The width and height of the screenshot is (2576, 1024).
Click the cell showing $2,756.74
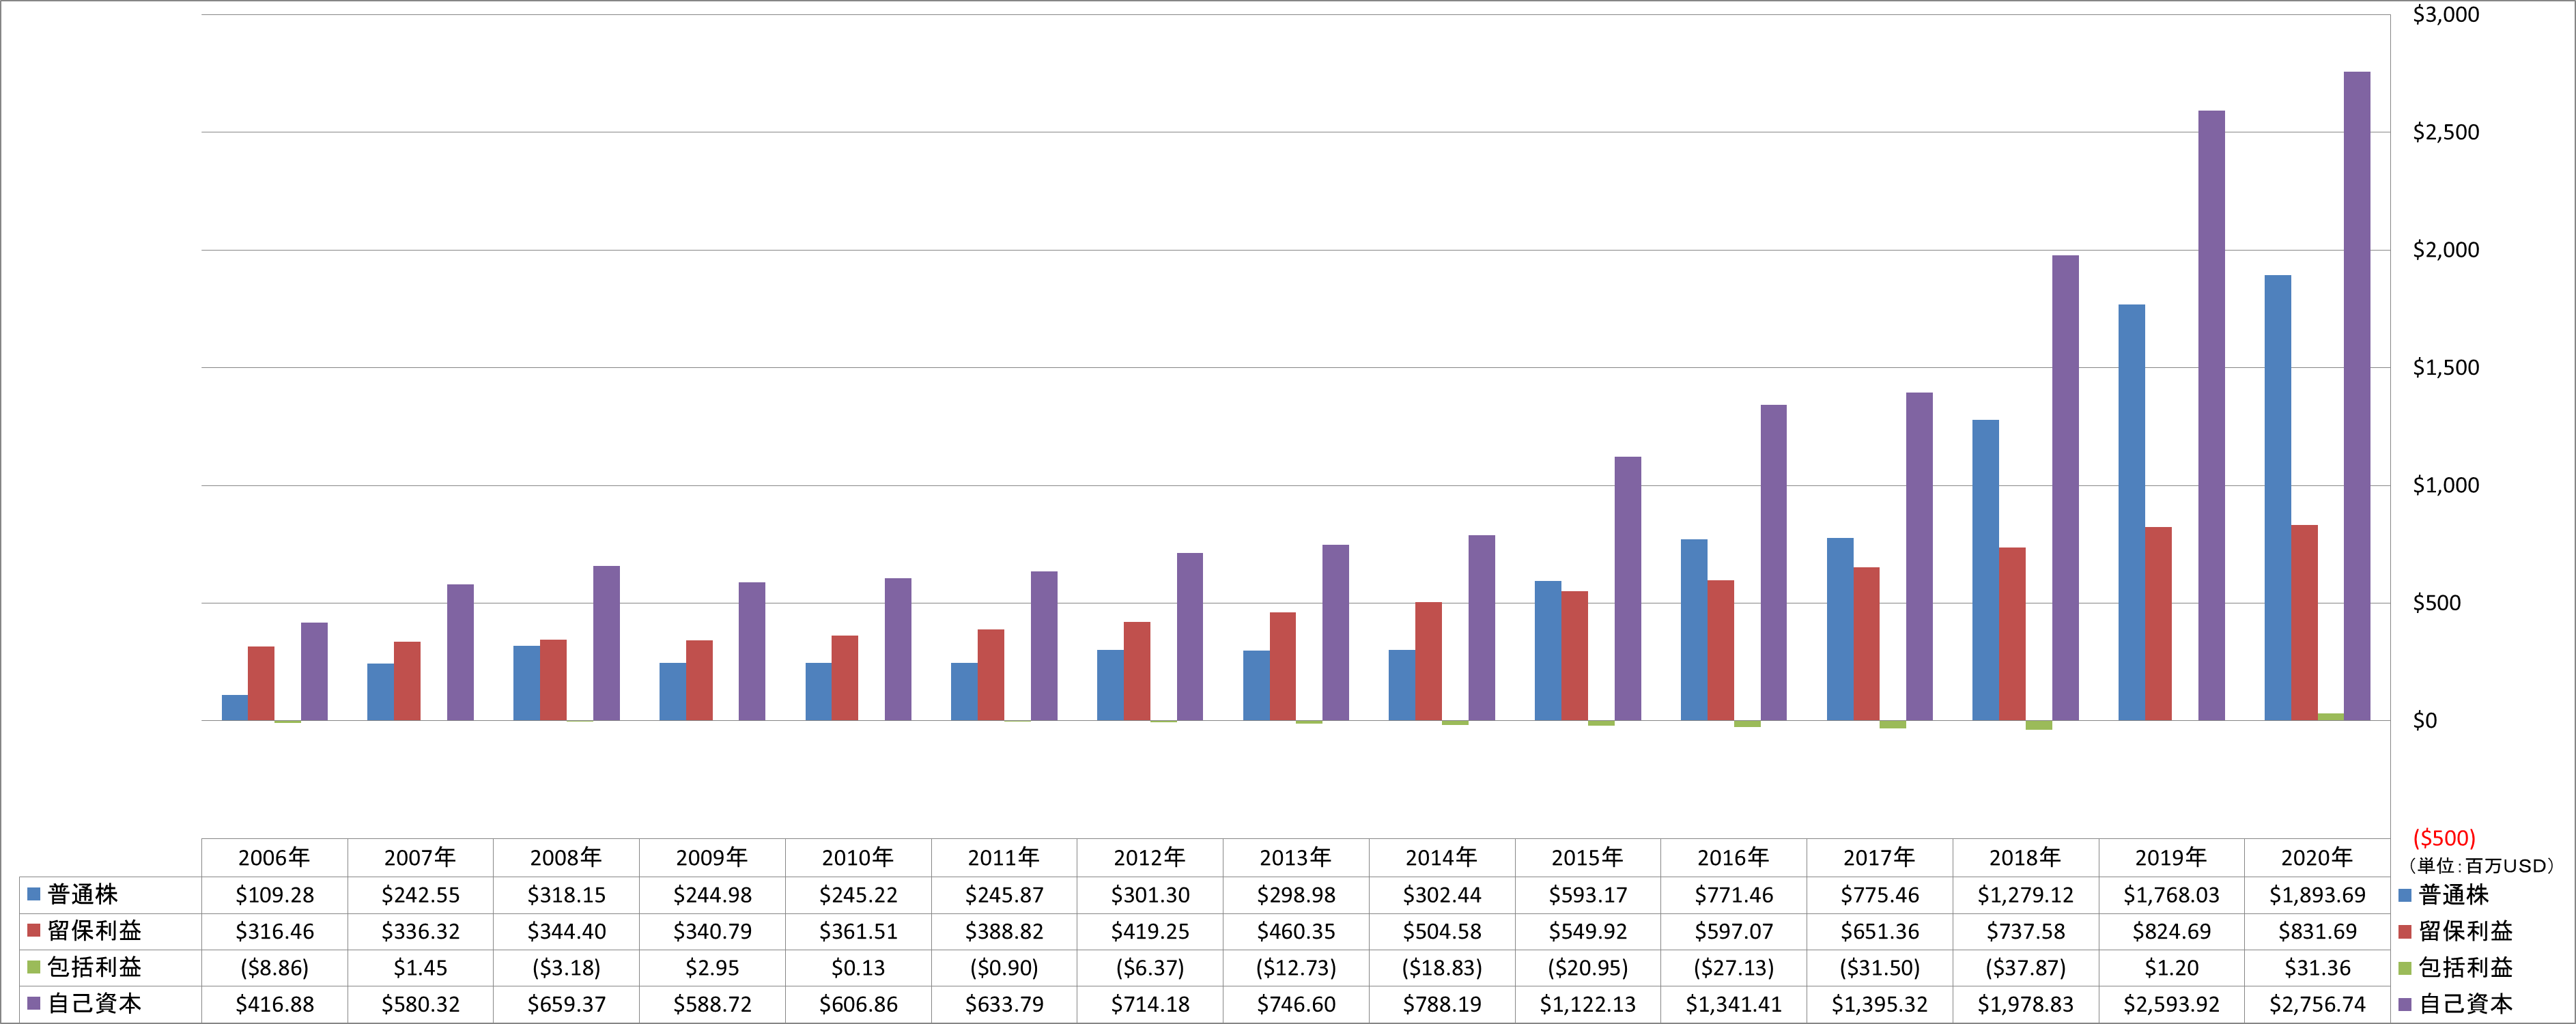tap(2317, 1004)
